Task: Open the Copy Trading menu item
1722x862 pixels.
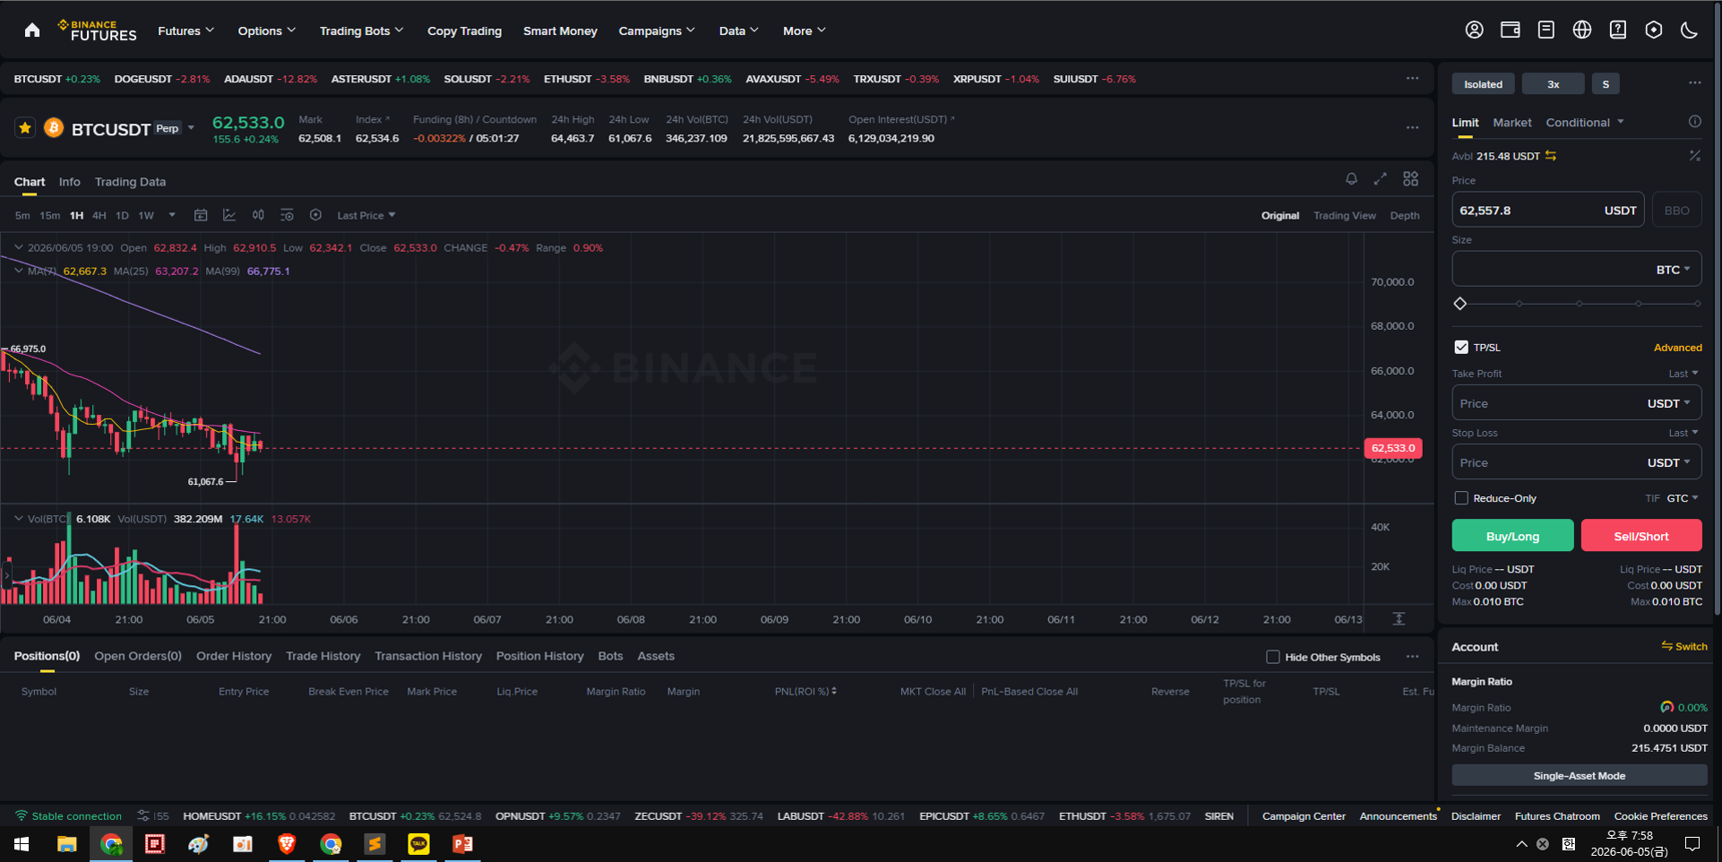Action: (464, 30)
